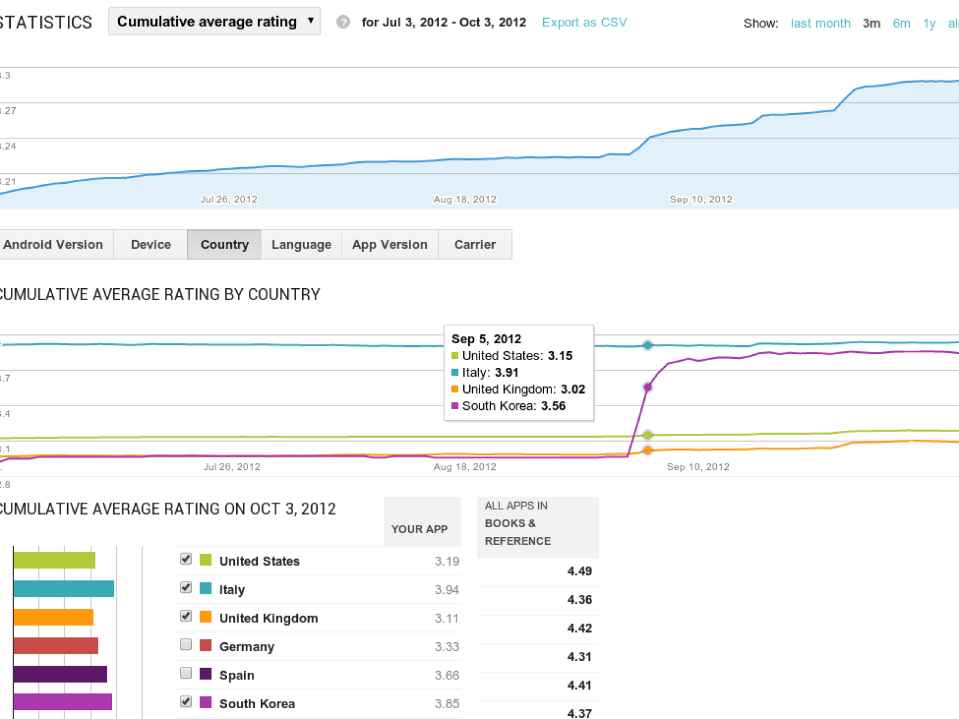The height and width of the screenshot is (719, 959).
Task: Enable the Spain checkbox
Action: (x=186, y=673)
